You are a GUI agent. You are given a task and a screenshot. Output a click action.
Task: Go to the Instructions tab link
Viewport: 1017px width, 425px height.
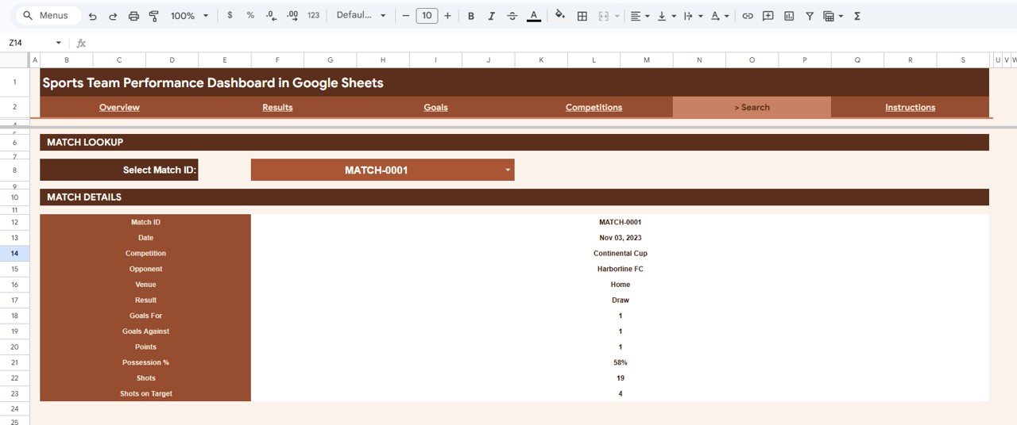coord(910,108)
